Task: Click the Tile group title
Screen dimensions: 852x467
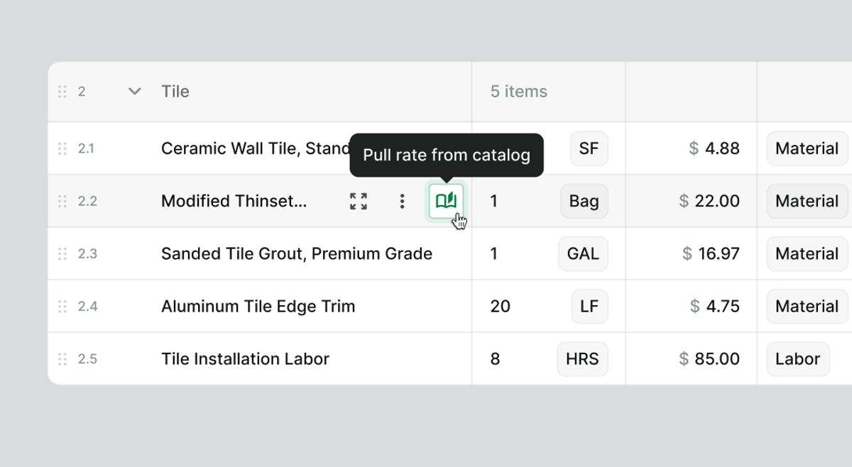Action: 175,92
